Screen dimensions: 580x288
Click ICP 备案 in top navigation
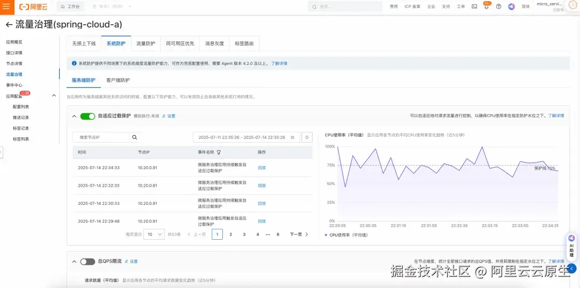412,6
